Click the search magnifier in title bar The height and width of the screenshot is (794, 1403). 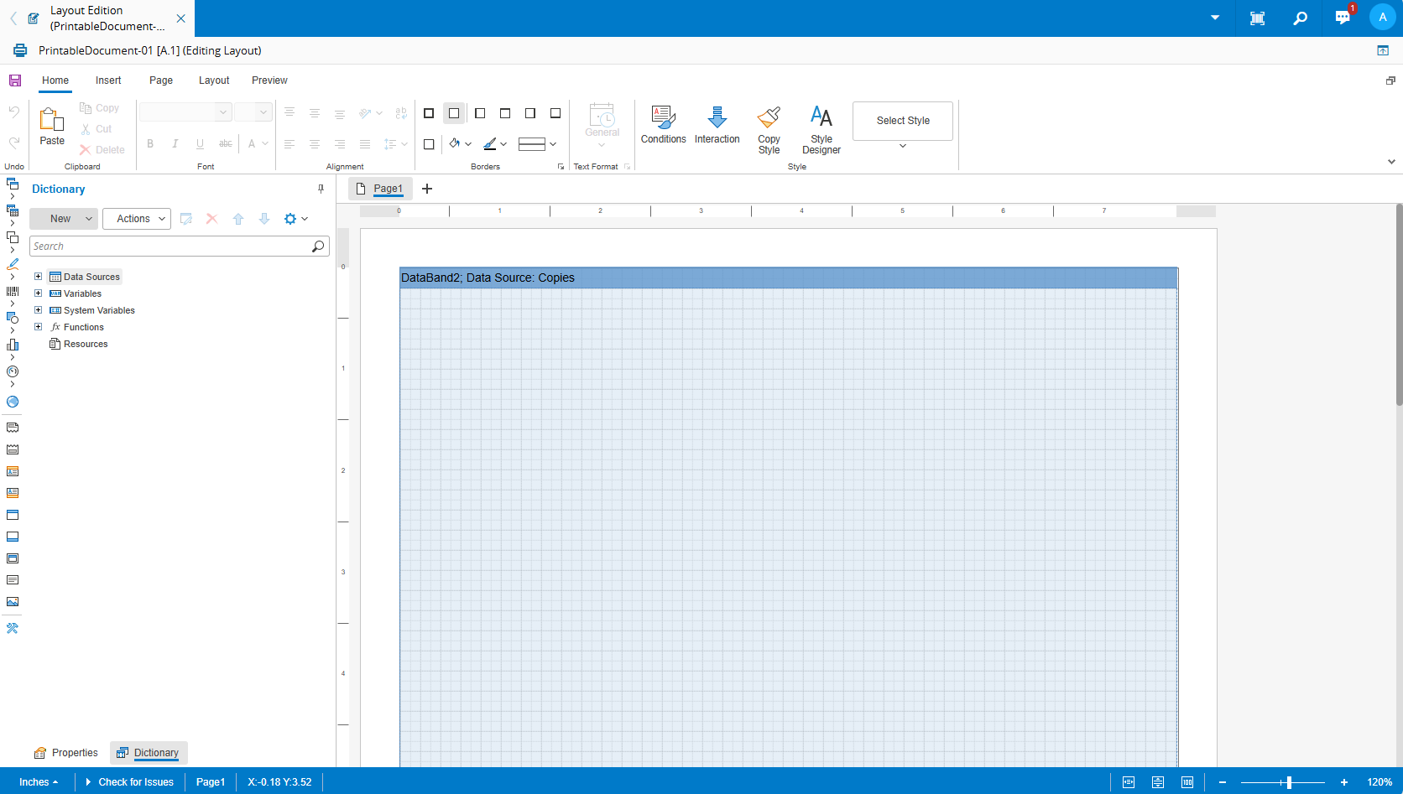tap(1300, 18)
